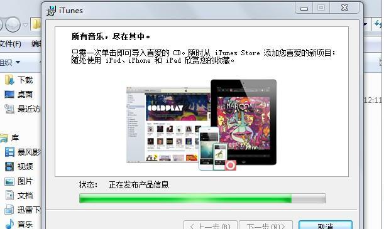Click the iTunes title text in title bar
Image resolution: width=384 pixels, height=229 pixels.
pos(71,11)
